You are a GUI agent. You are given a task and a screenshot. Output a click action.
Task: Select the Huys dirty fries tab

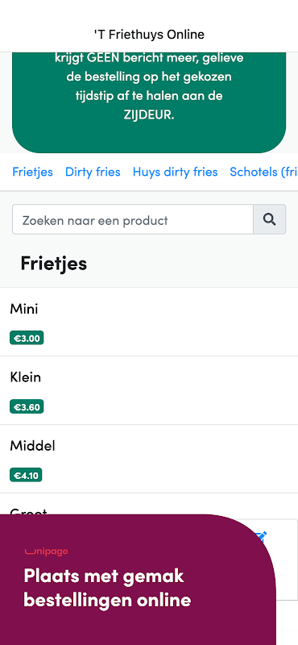point(175,172)
